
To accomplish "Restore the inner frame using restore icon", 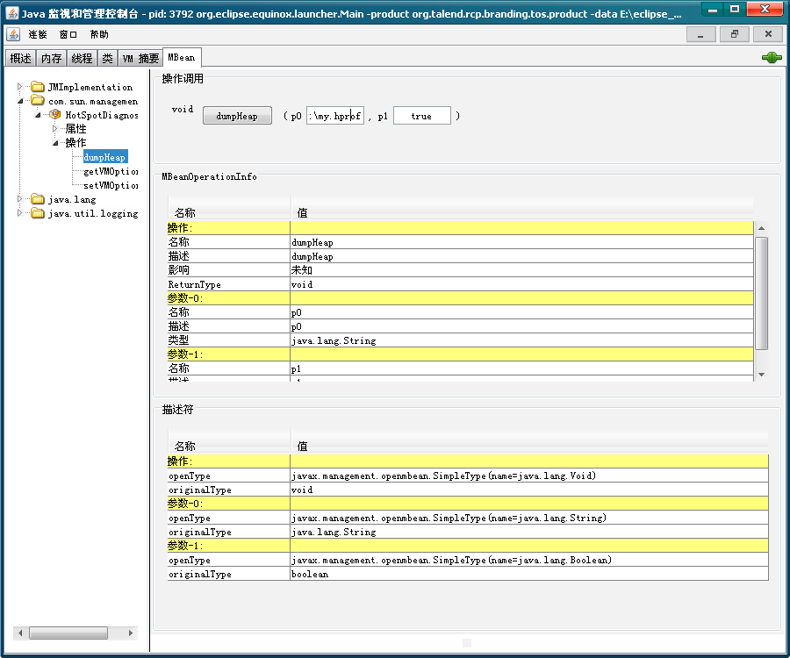I will (x=734, y=34).
